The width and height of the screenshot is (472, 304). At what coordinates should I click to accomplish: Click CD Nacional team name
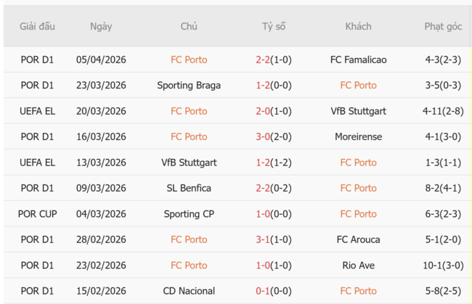pyautogui.click(x=189, y=291)
